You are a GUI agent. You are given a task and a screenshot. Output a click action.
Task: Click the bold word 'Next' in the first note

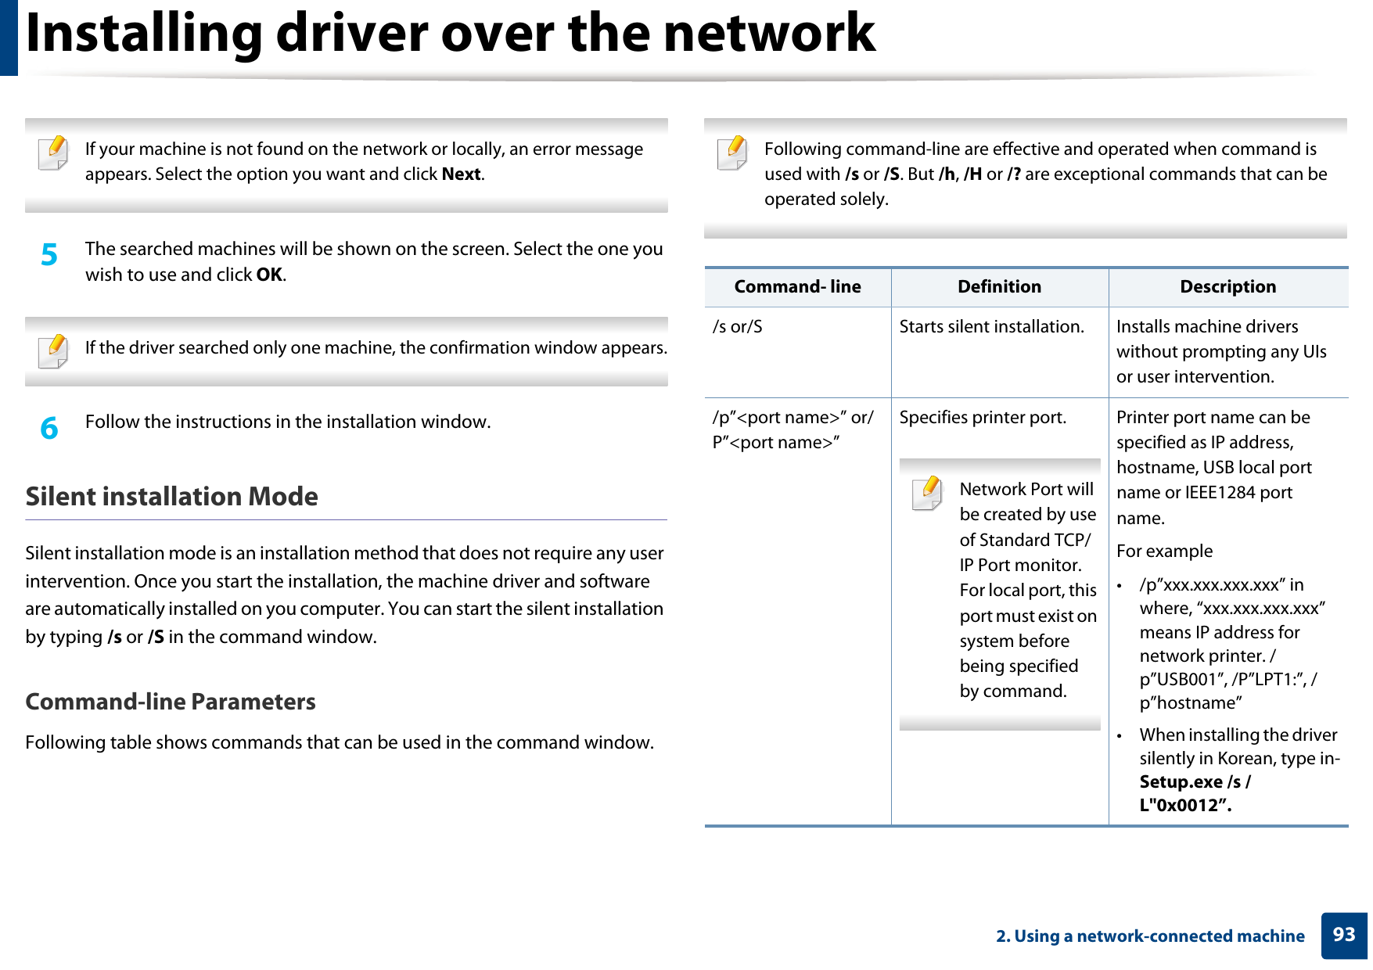(461, 174)
